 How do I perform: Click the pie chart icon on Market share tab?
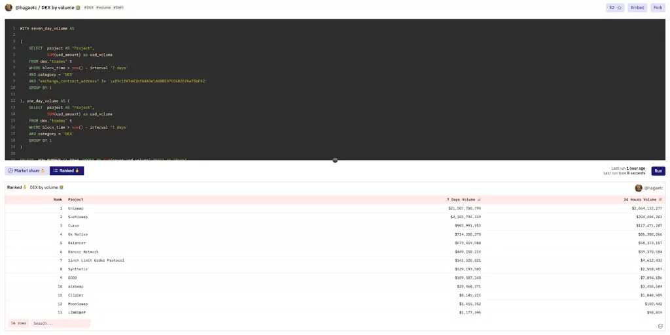point(11,170)
